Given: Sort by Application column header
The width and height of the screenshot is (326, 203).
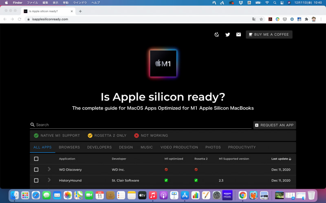Looking at the screenshot, I should (67, 159).
